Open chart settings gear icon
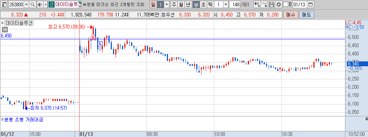The image size is (368, 137). tap(279, 4)
